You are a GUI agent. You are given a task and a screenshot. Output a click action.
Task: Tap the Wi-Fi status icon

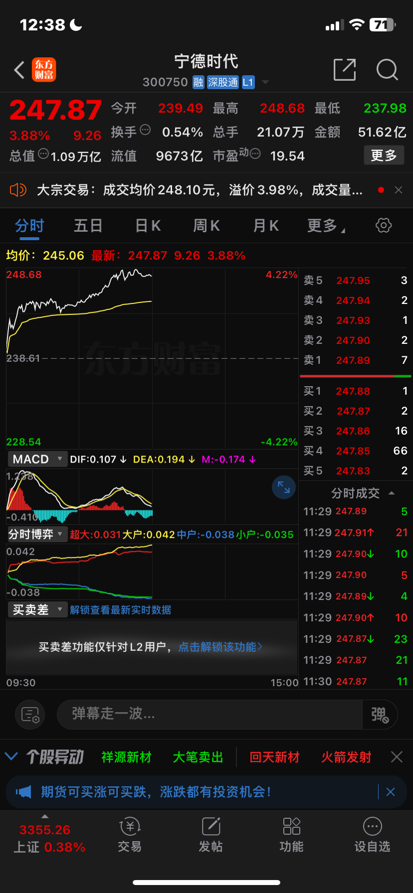pos(357,24)
